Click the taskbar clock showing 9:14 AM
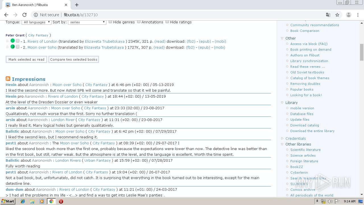Image resolution: width=364 pixels, height=205 pixels. [349, 201]
